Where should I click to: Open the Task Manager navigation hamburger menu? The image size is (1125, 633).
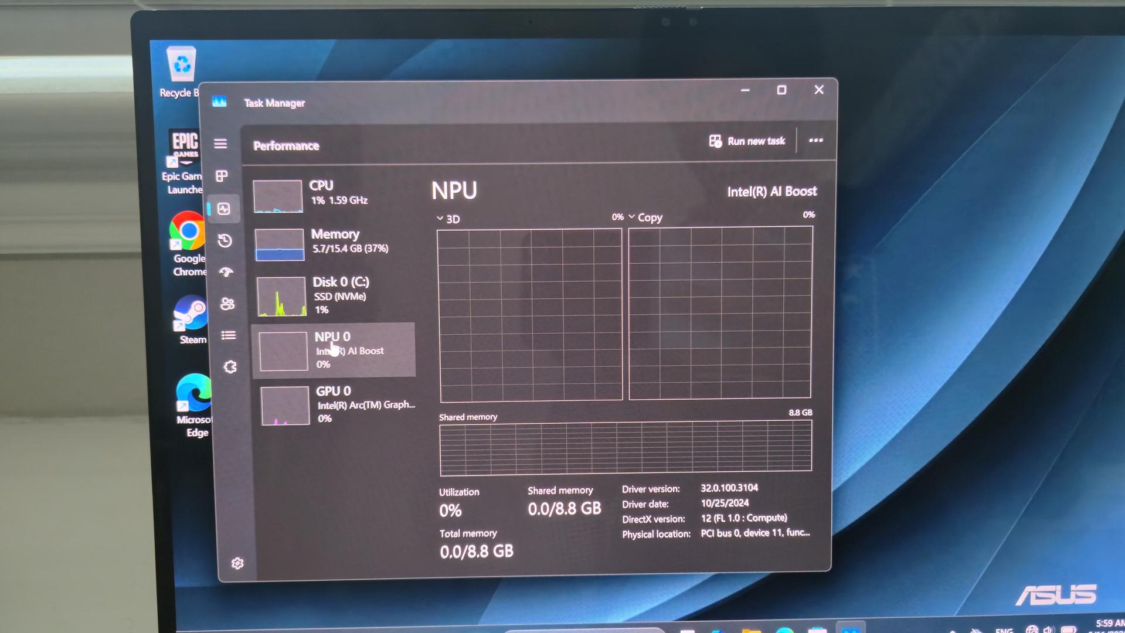pyautogui.click(x=220, y=144)
